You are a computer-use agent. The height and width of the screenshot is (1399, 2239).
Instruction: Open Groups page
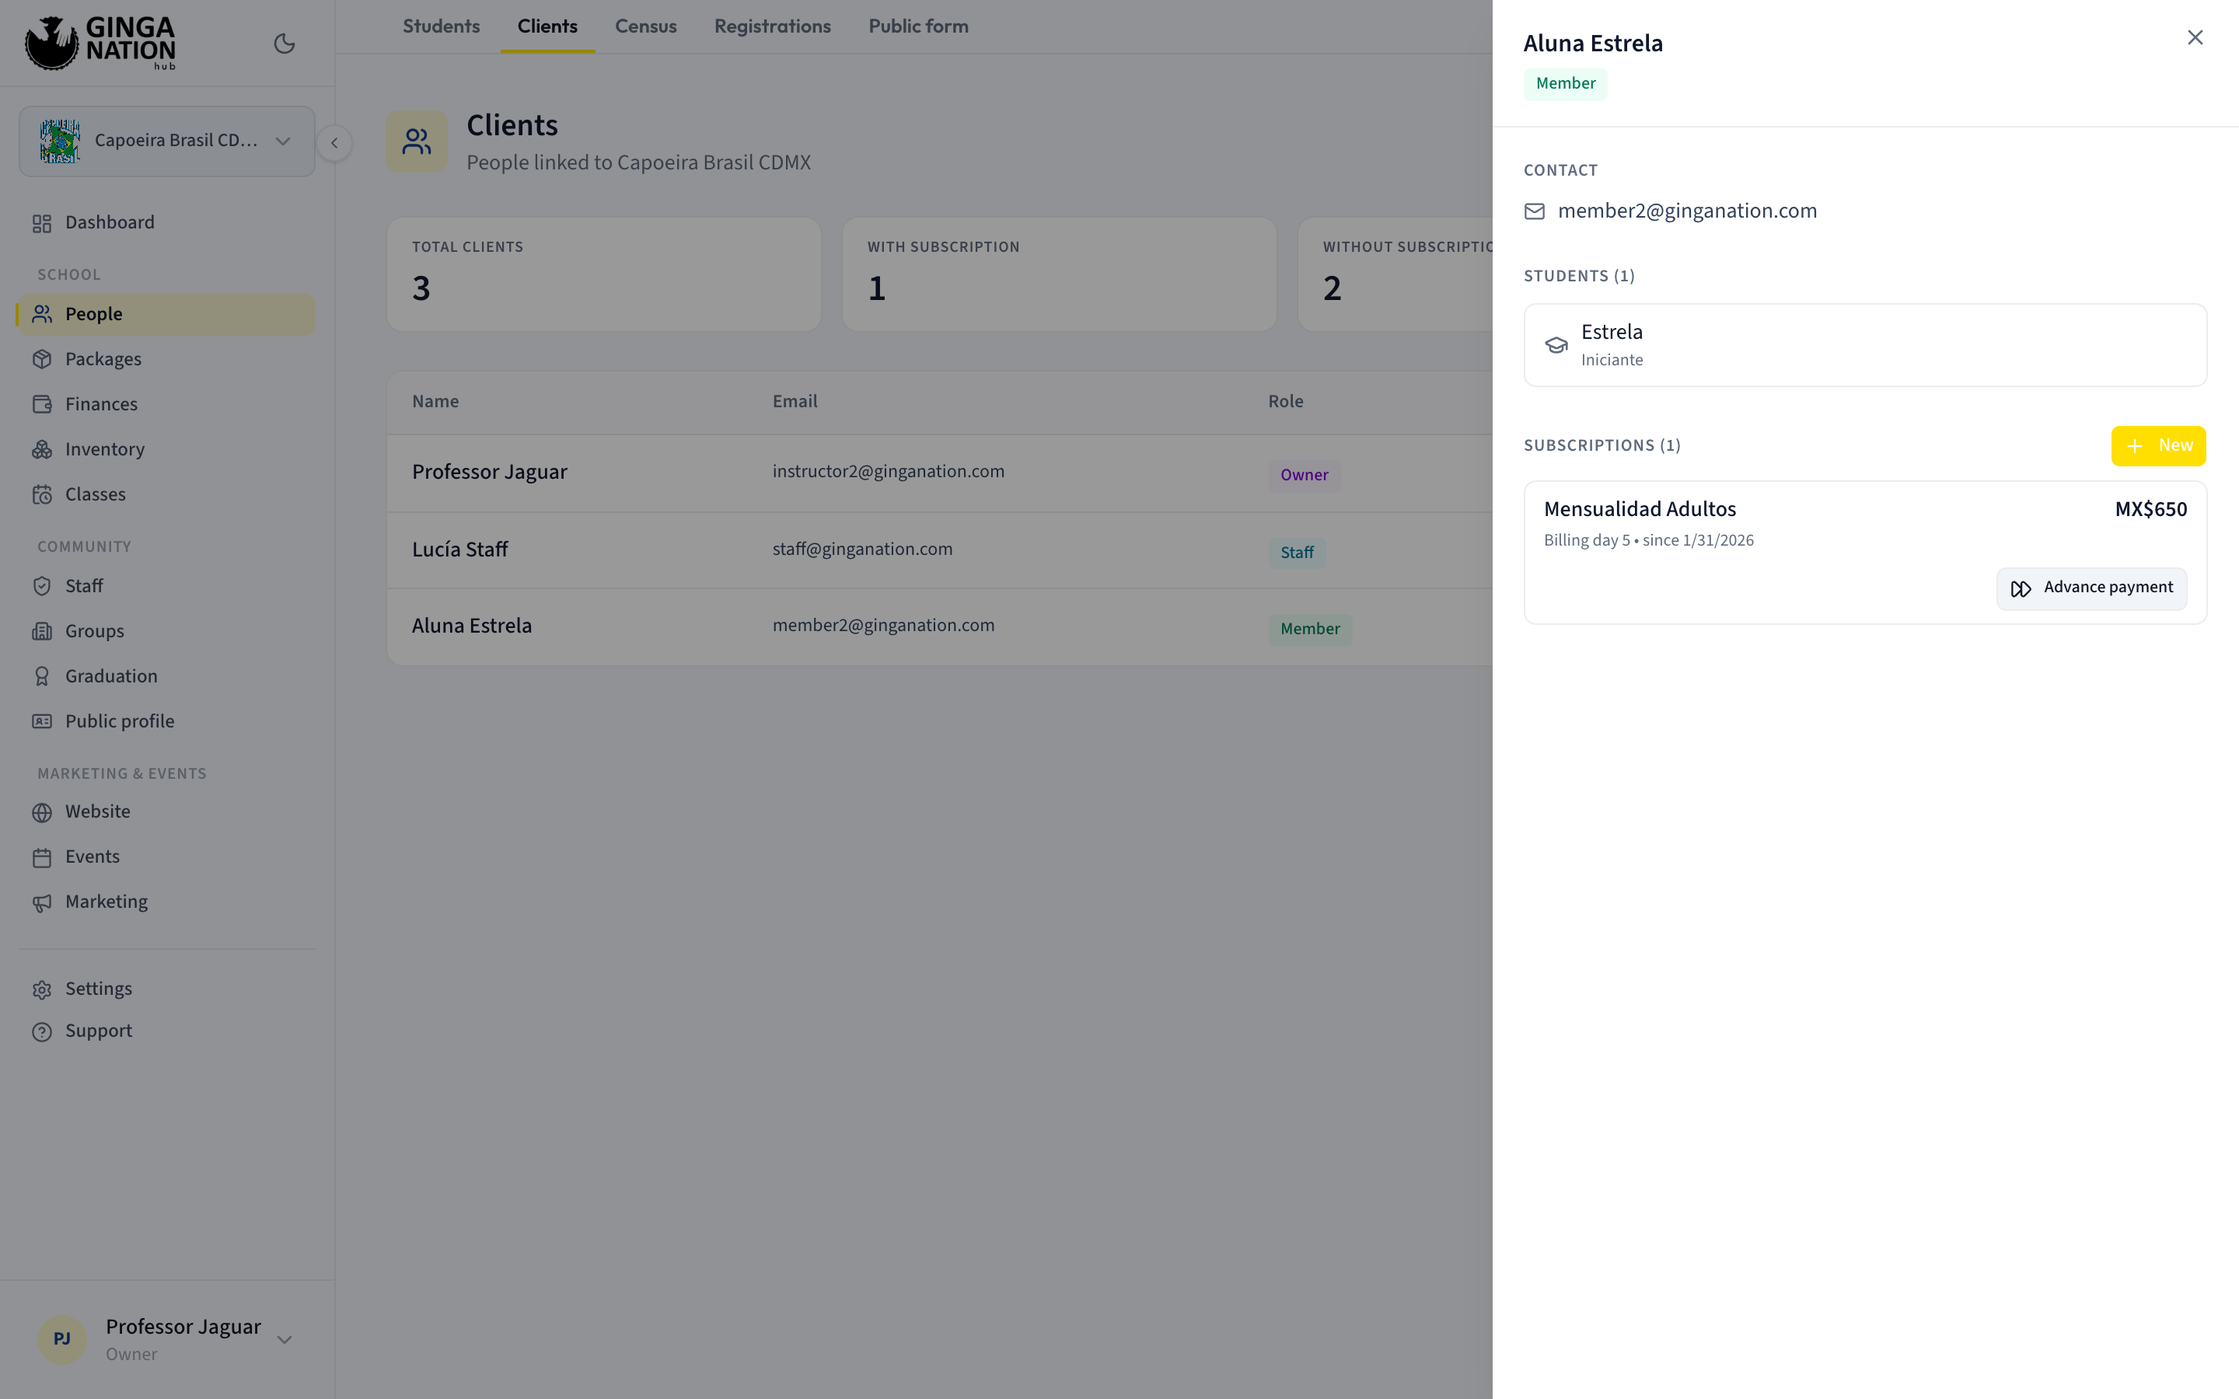tap(166, 631)
